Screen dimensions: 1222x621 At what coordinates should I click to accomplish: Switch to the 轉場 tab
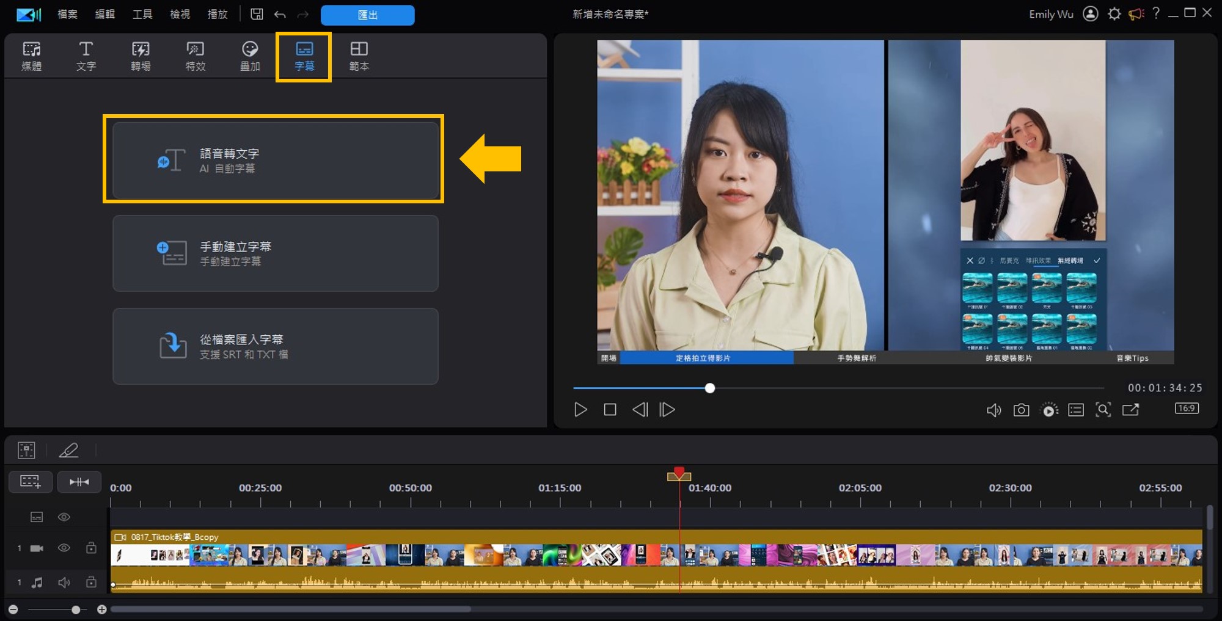point(141,56)
